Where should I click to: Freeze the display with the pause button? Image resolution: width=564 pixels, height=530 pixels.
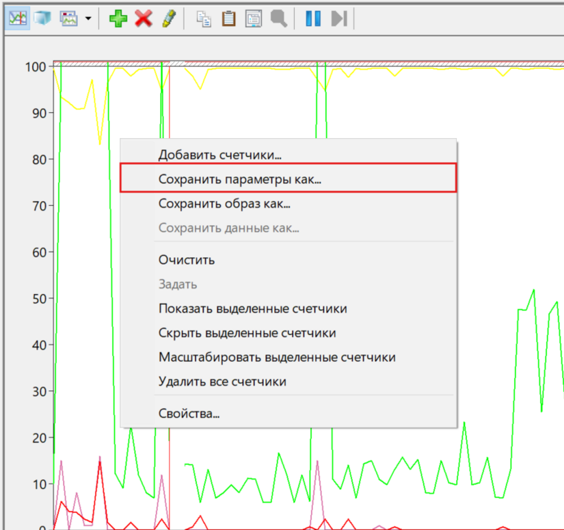(313, 18)
